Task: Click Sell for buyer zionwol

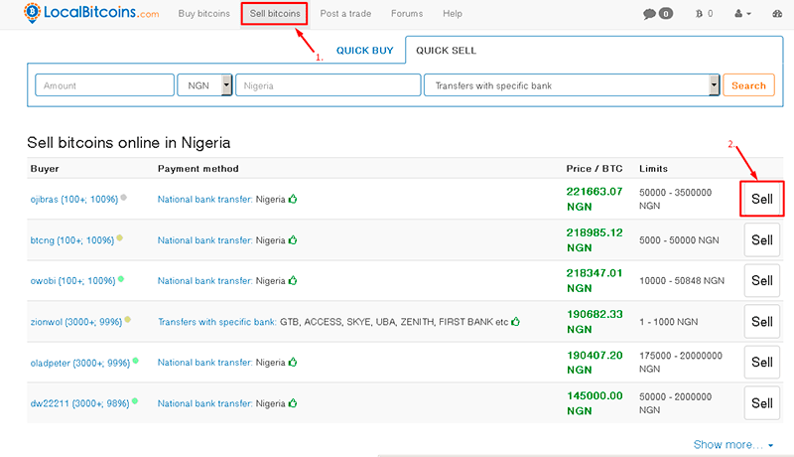Action: coord(761,322)
